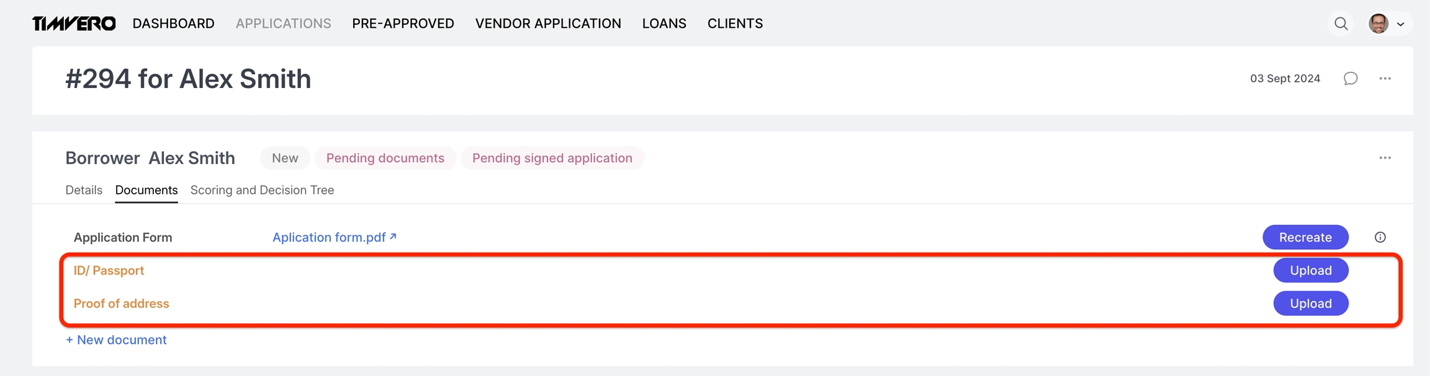
Task: Upload the ID/ Passport document
Action: click(1310, 271)
